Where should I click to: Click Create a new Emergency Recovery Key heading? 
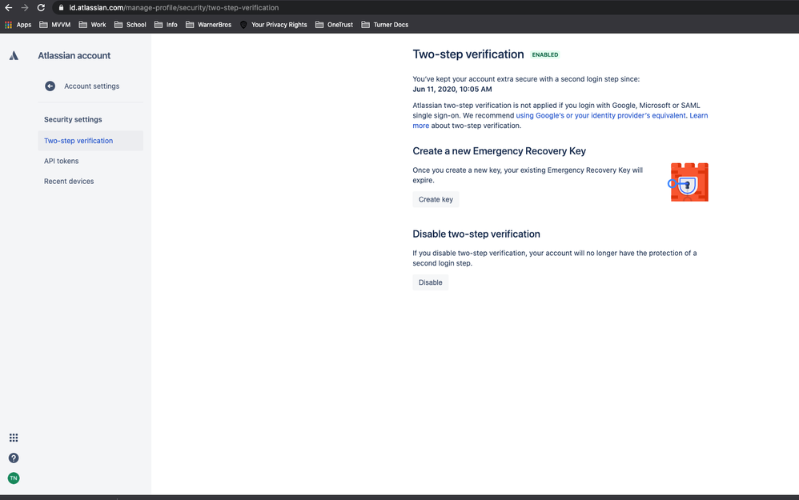coord(499,150)
